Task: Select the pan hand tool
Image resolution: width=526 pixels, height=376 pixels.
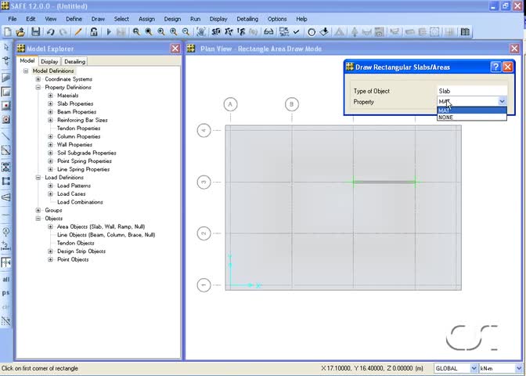Action: [201, 32]
